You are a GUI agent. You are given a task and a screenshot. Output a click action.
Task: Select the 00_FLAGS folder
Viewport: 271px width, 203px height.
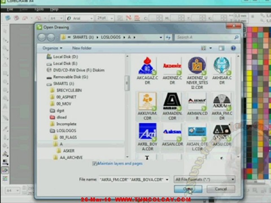click(65, 137)
